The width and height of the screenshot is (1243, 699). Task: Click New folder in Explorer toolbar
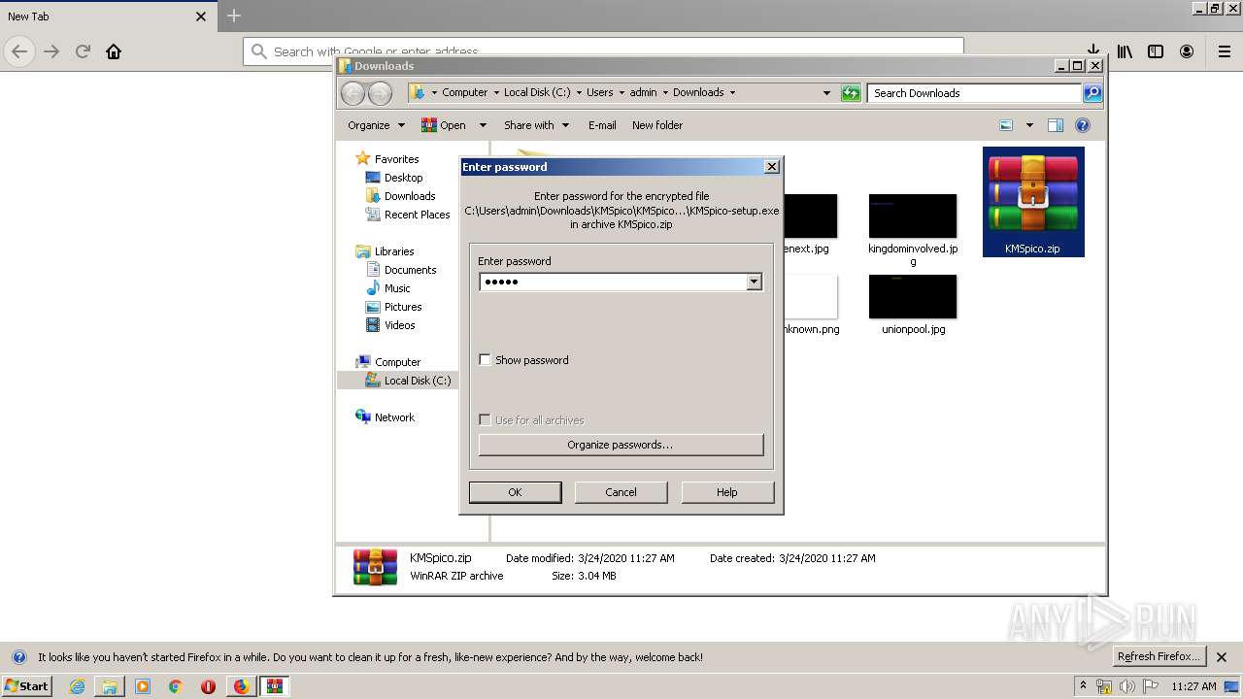click(657, 125)
